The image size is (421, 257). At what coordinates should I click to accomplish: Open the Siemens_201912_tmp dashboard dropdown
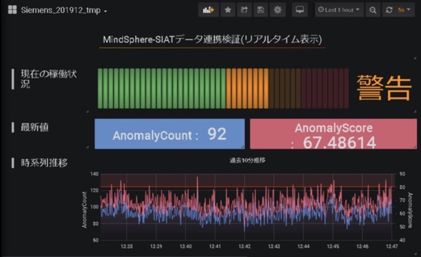pyautogui.click(x=64, y=11)
